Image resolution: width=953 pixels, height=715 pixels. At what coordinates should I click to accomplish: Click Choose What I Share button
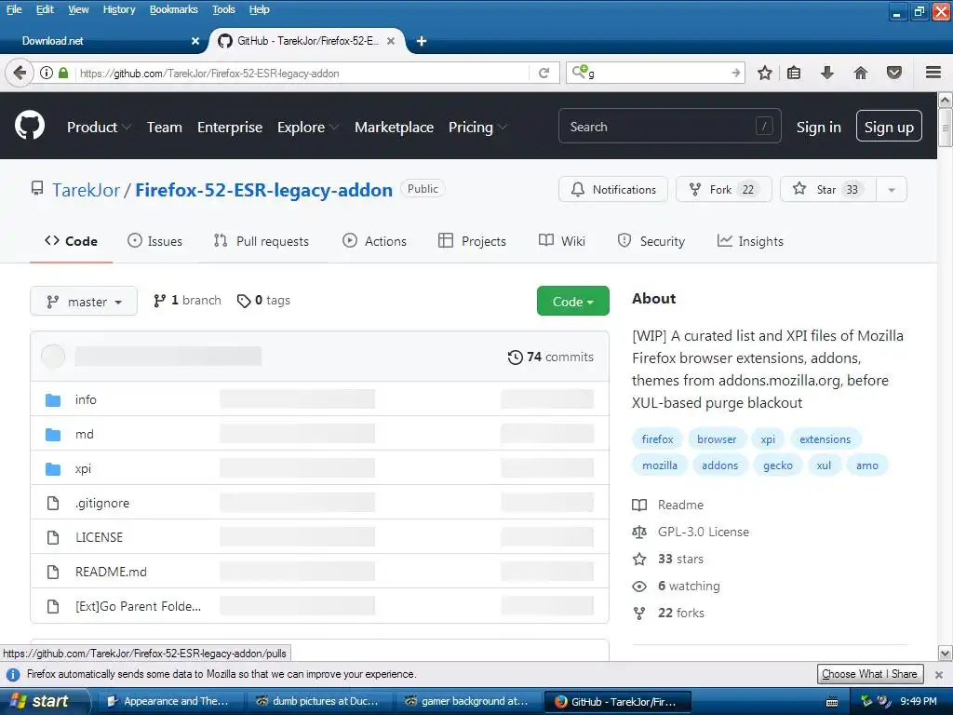click(870, 674)
